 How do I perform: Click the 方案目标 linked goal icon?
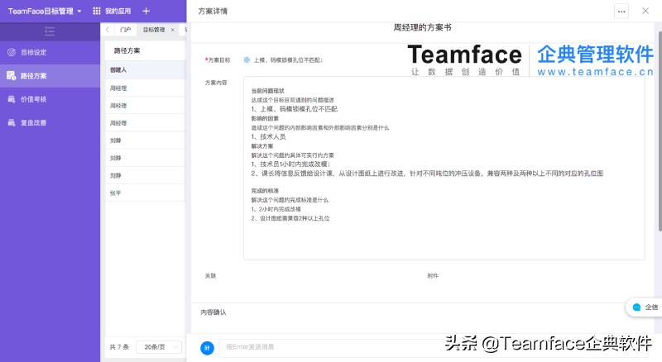(x=247, y=60)
